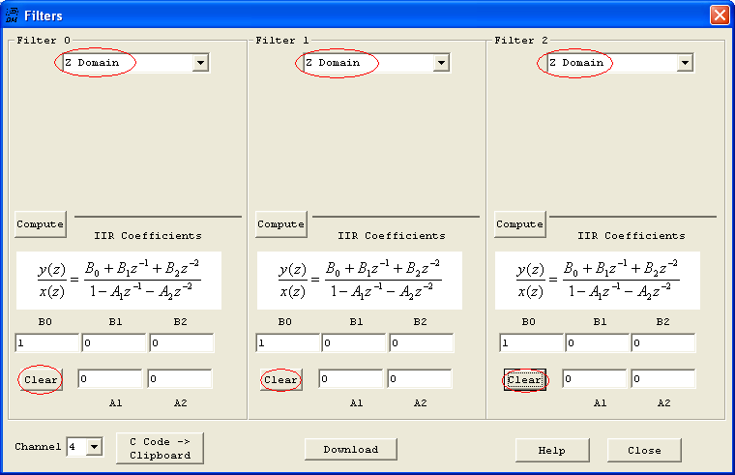Select the Filter 2 B2 coefficient field
The width and height of the screenshot is (735, 475).
click(x=663, y=343)
